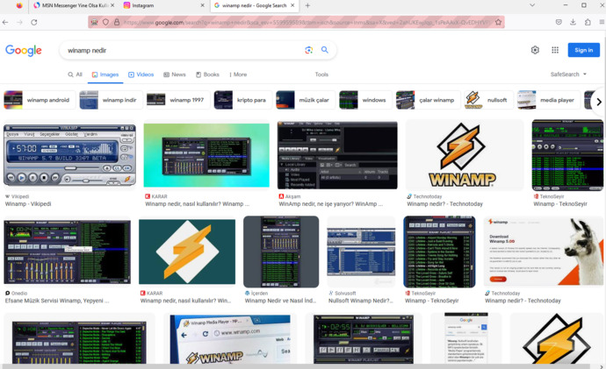The image size is (606, 369).
Task: Close the Instagram tab
Action: click(x=202, y=5)
